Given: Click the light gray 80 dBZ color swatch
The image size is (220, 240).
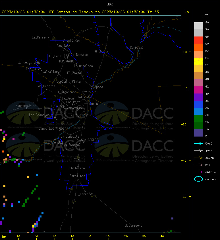Looking at the screenshot, I should pos(198,26).
